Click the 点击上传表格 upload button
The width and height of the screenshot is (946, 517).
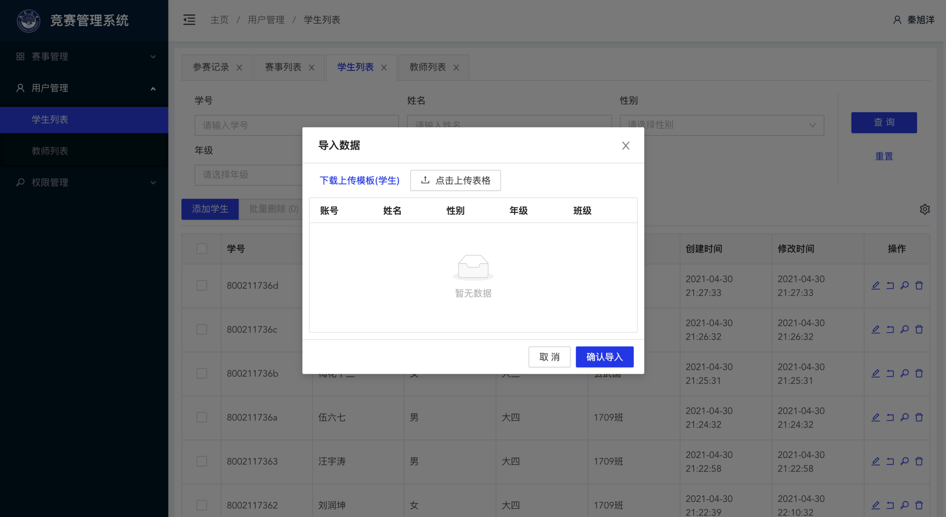coord(455,180)
